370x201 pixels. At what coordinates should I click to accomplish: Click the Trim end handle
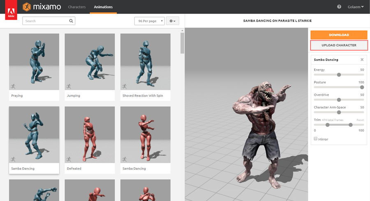(x=351, y=125)
